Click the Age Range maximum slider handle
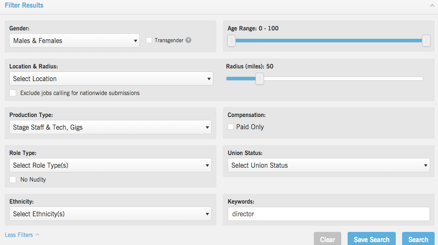 pos(426,41)
